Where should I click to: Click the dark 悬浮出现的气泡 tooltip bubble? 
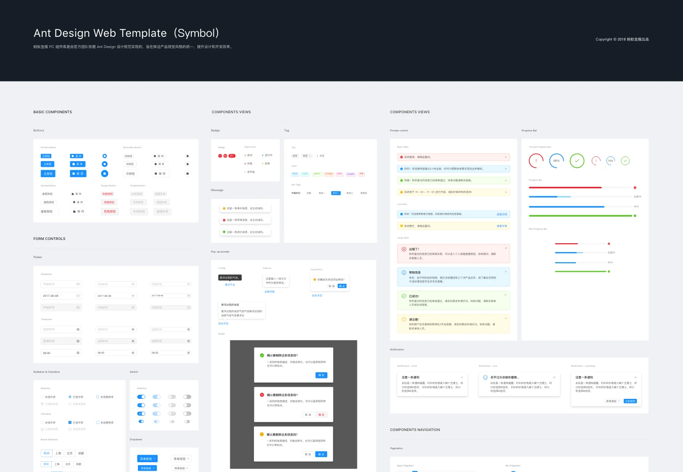click(230, 278)
